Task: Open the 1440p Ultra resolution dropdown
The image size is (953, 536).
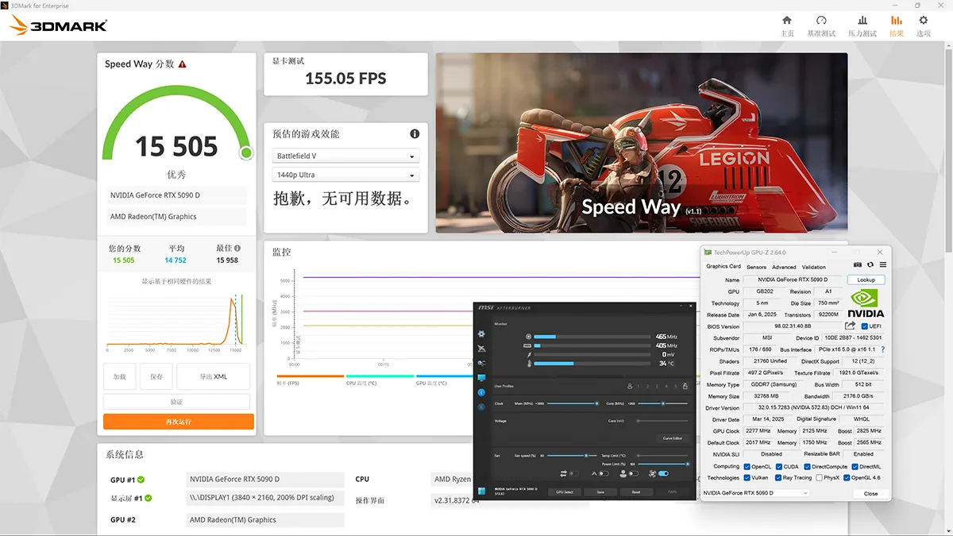Action: click(x=345, y=175)
